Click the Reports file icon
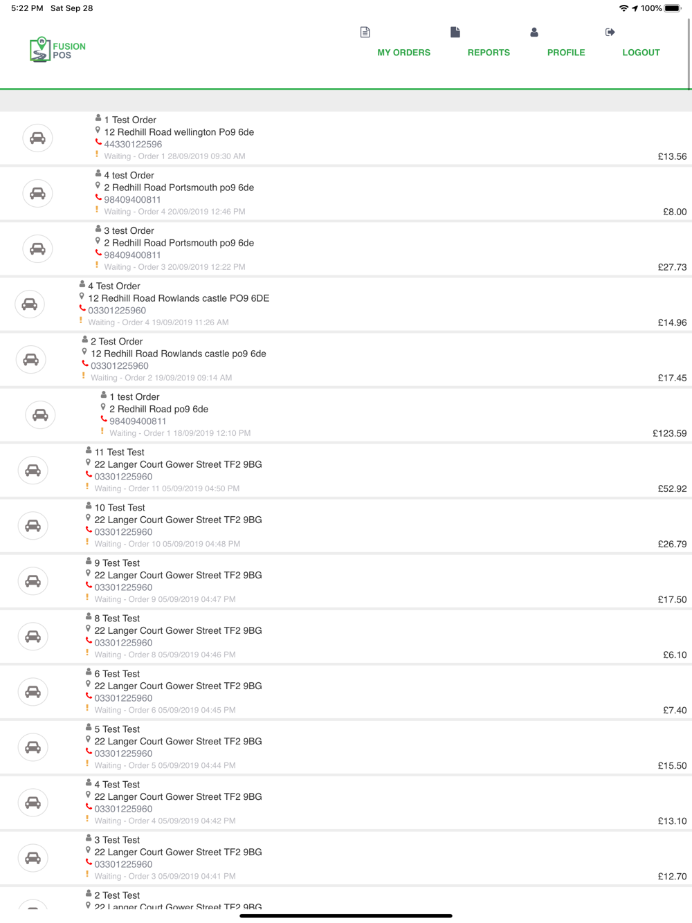 455,33
